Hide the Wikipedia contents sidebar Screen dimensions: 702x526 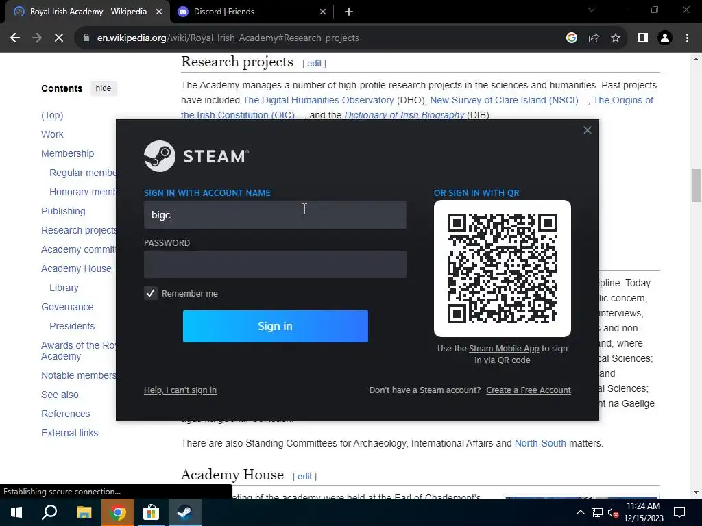point(103,88)
